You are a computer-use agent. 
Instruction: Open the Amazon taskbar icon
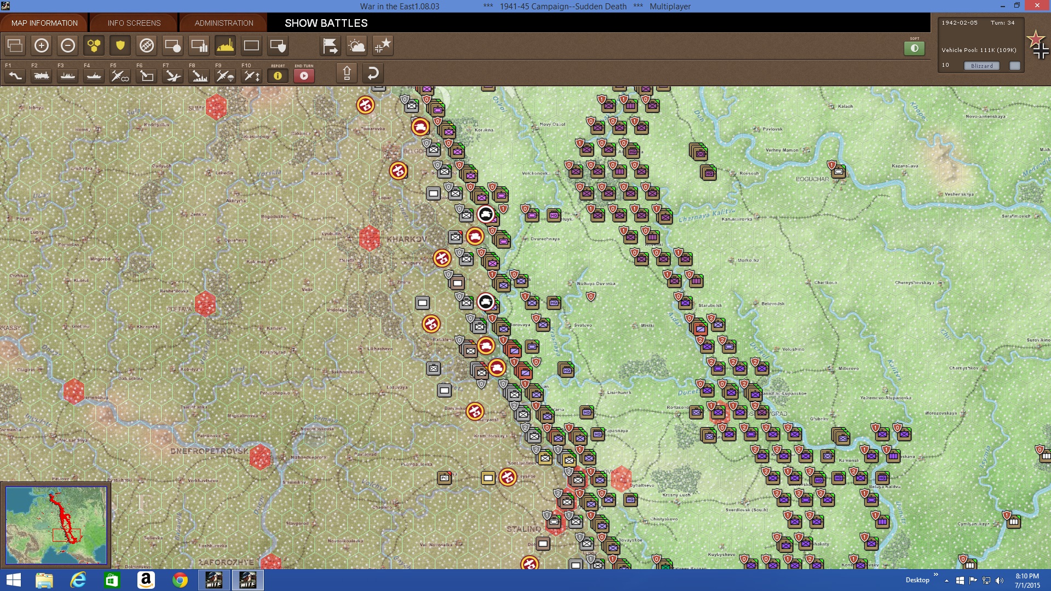(146, 580)
